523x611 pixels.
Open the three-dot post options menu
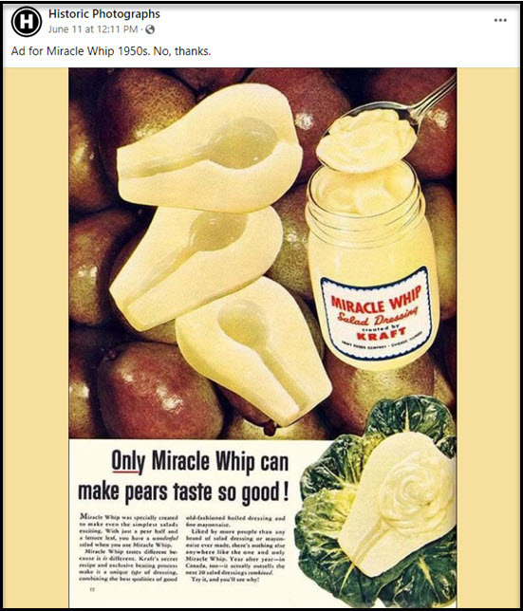click(500, 20)
